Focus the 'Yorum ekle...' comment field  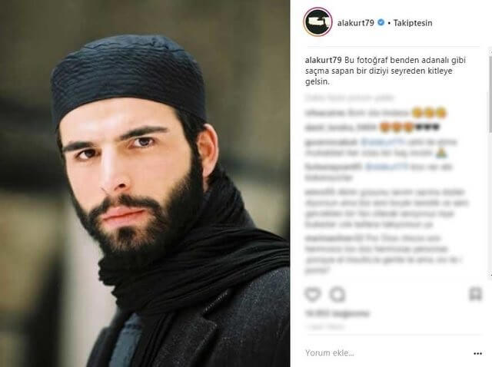point(386,353)
